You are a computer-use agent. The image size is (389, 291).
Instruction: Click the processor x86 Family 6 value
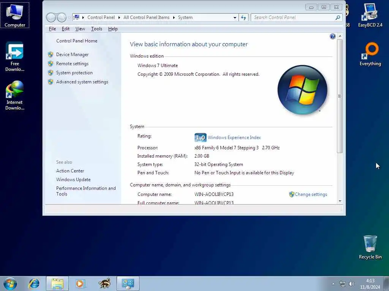click(237, 148)
